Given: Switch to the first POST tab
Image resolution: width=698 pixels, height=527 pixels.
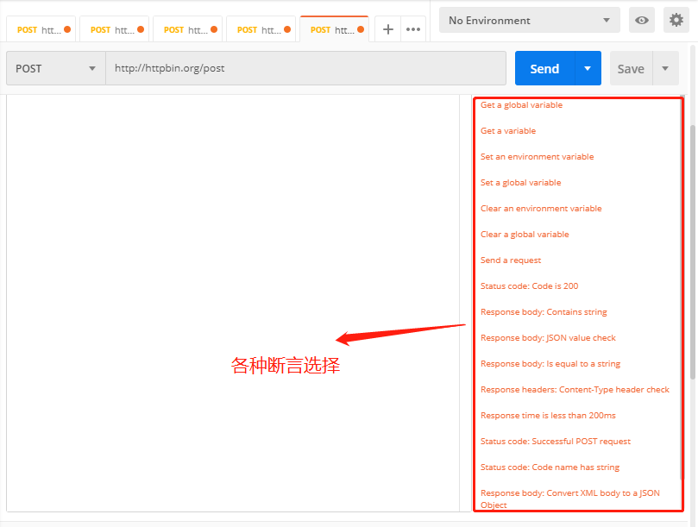Looking at the screenshot, I should pyautogui.click(x=41, y=30).
